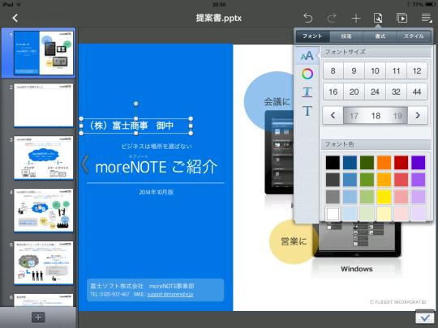Add a new object with plus icon
This screenshot has width=438, height=328.
point(356,19)
